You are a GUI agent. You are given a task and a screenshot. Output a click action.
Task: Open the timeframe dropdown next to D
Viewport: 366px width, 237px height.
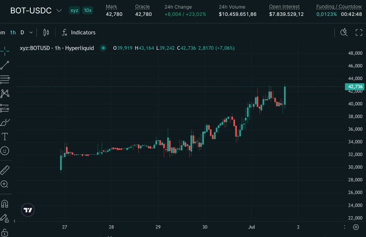[x=31, y=32]
